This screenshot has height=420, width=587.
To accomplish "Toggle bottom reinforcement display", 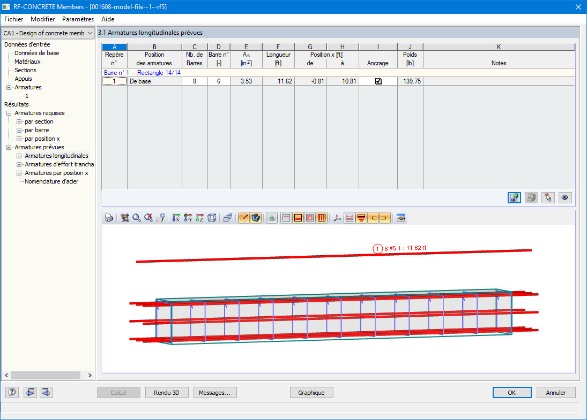I will 298,218.
